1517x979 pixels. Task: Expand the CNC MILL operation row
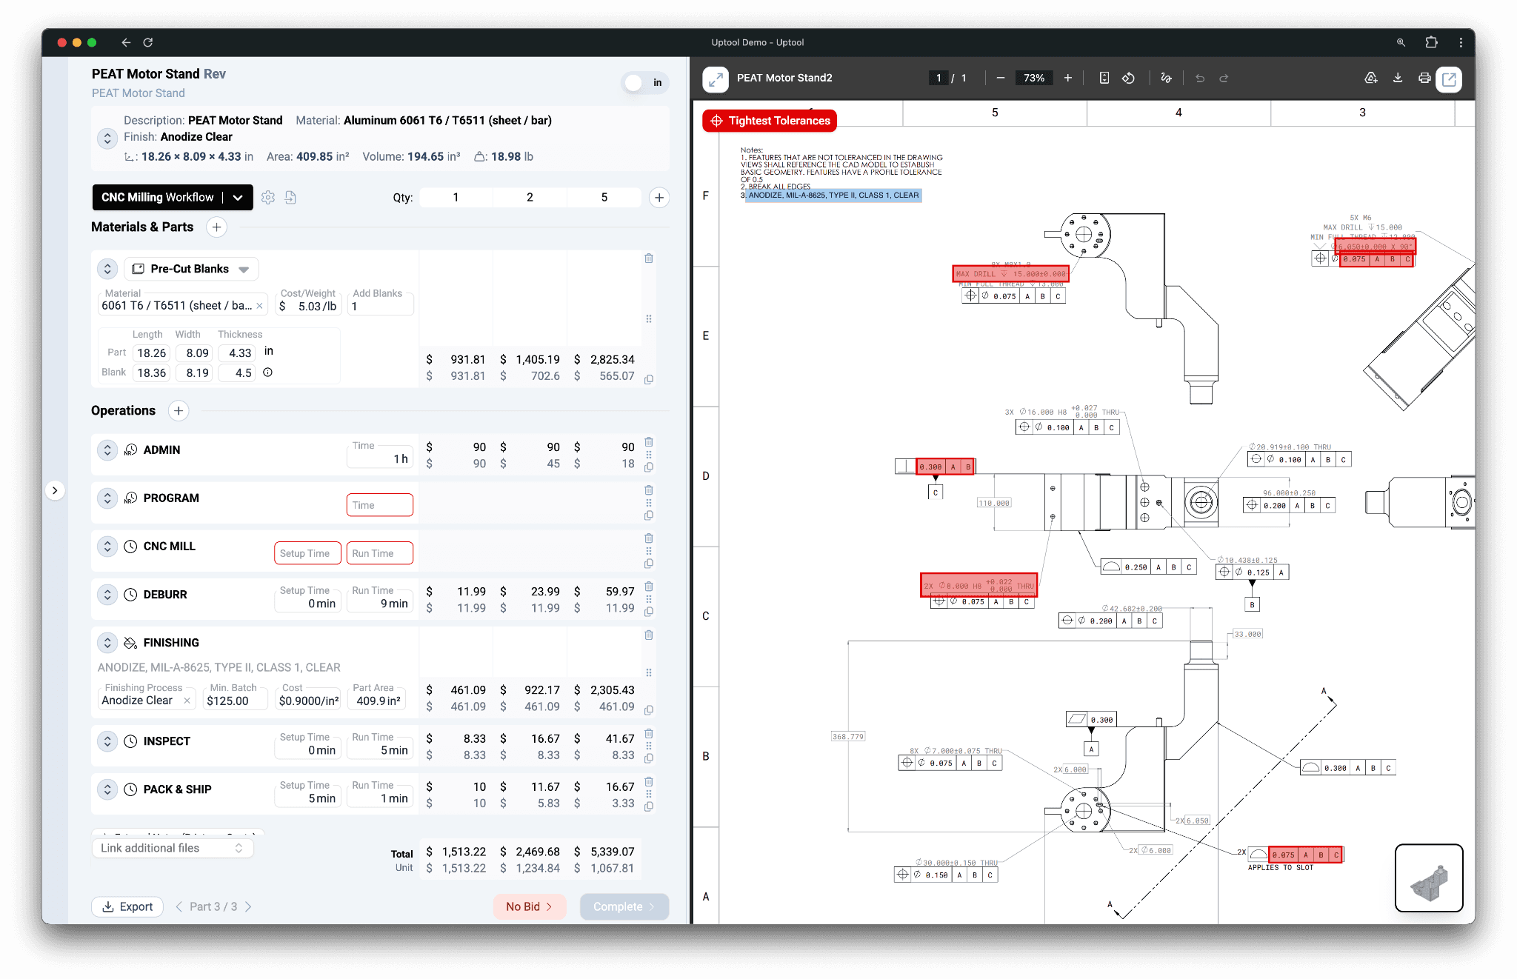tap(107, 546)
